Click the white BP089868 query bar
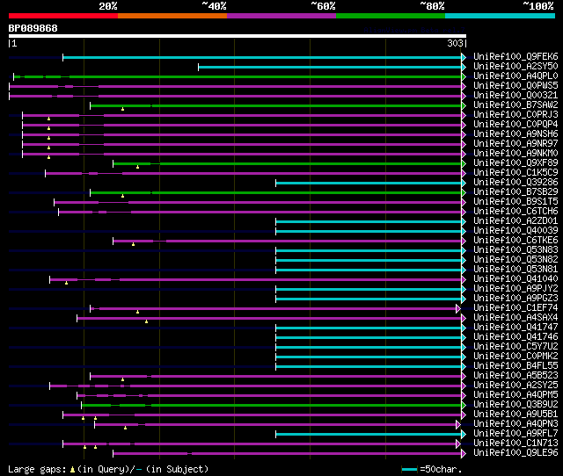Screen dimensions: 563x476 [238, 36]
